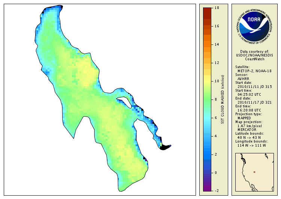Click the 'Start time:' label
The image size is (281, 199).
(244, 91)
